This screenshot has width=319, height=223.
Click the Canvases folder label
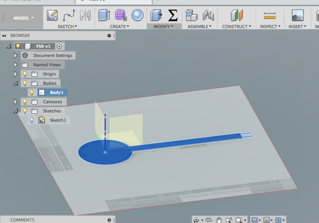click(x=53, y=102)
